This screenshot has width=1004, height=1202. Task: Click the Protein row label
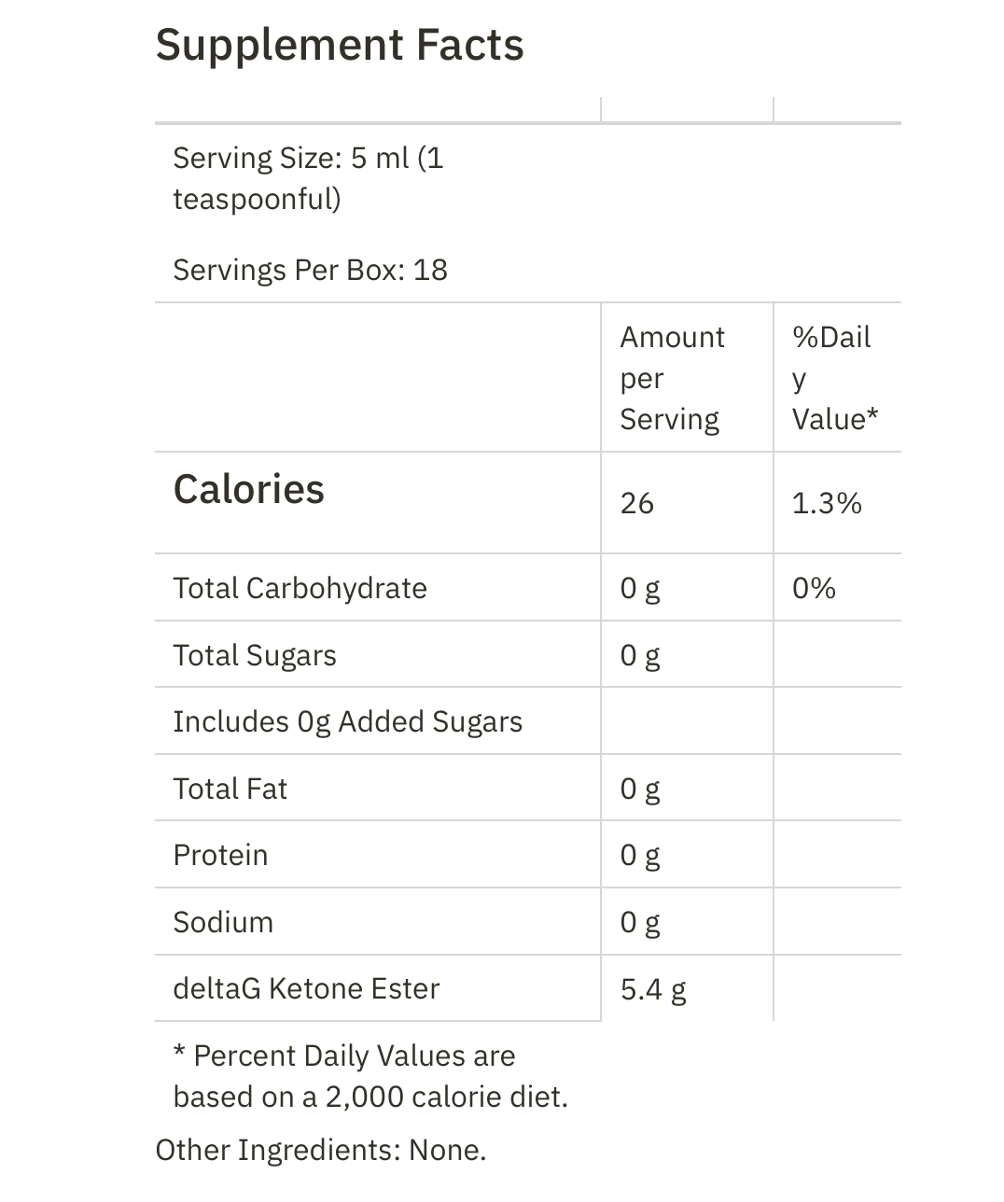(x=220, y=855)
